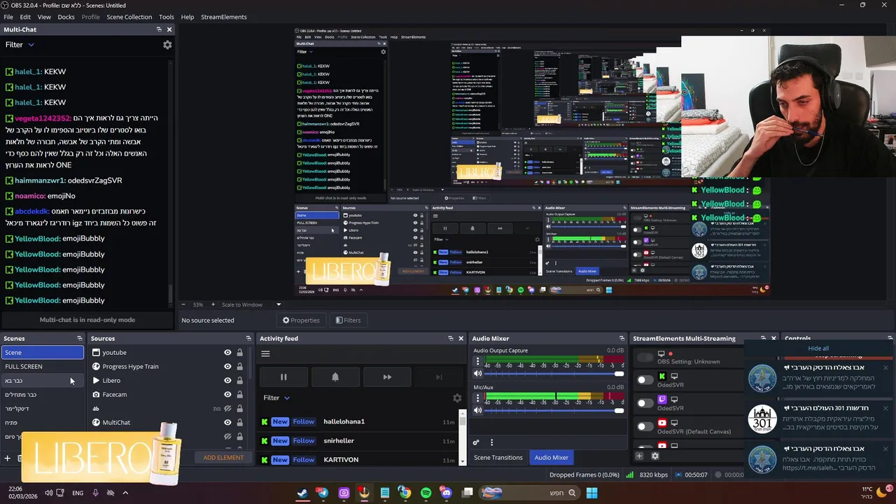
Task: Enable the Kick OdedSVR streaming toggle
Action: [x=644, y=380]
